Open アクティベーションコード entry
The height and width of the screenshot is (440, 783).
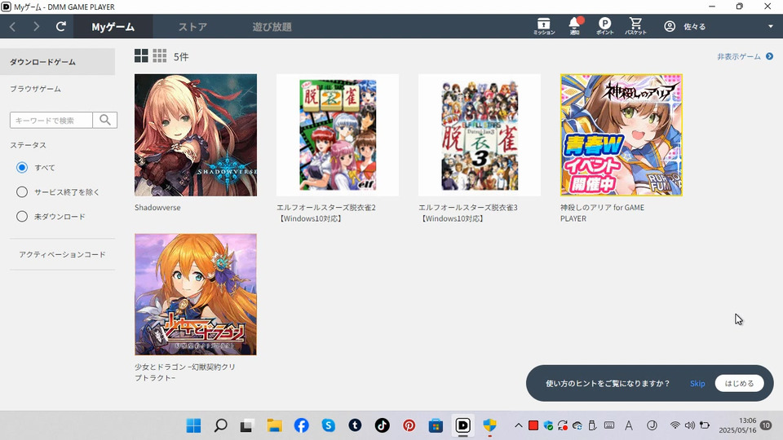[x=63, y=254]
